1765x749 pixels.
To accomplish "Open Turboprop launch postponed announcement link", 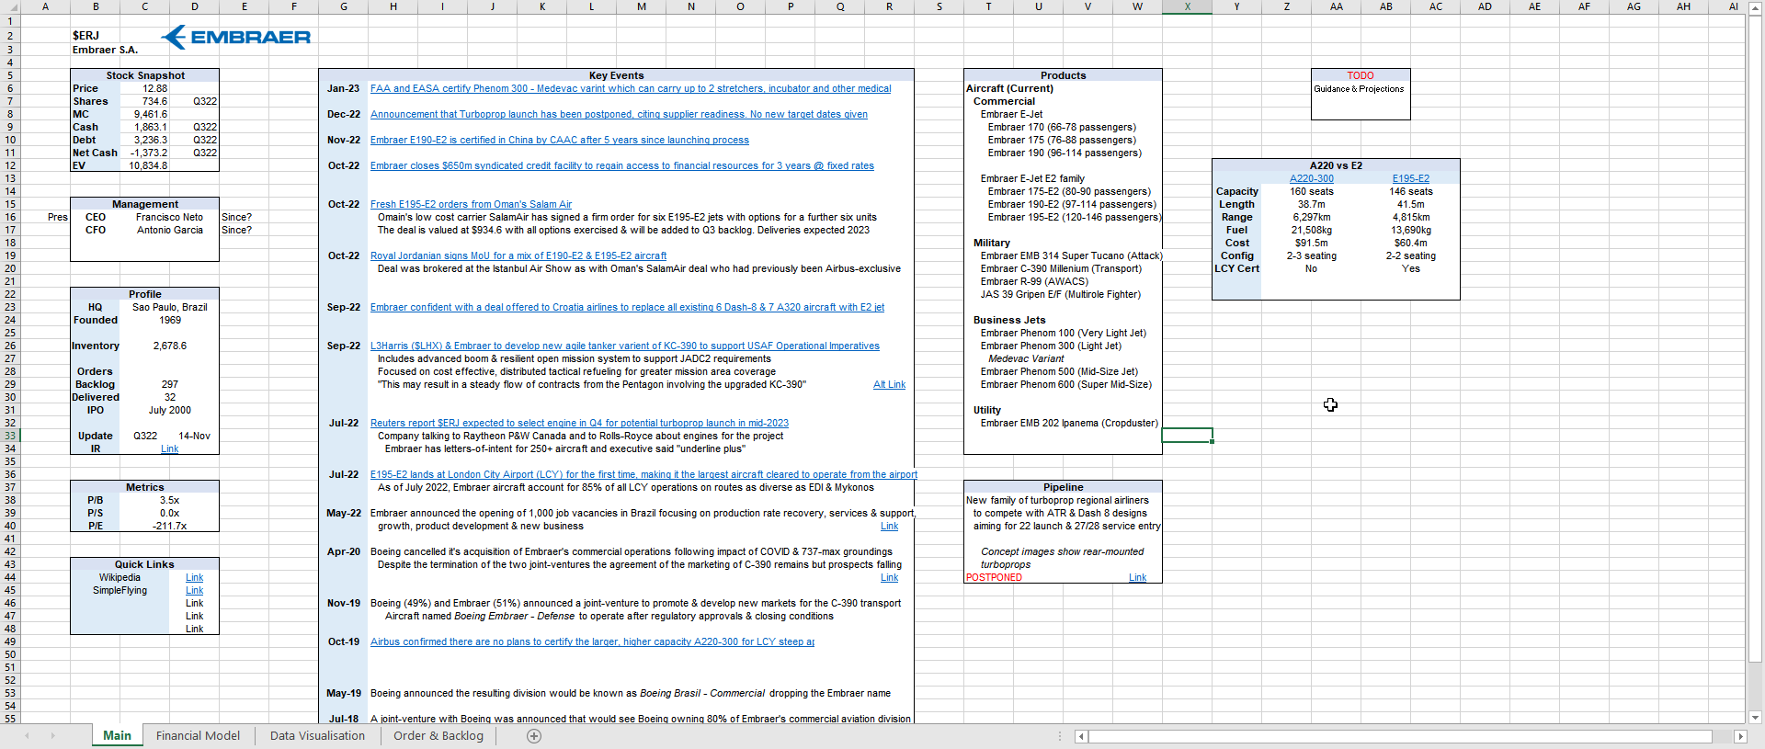I will click(619, 115).
